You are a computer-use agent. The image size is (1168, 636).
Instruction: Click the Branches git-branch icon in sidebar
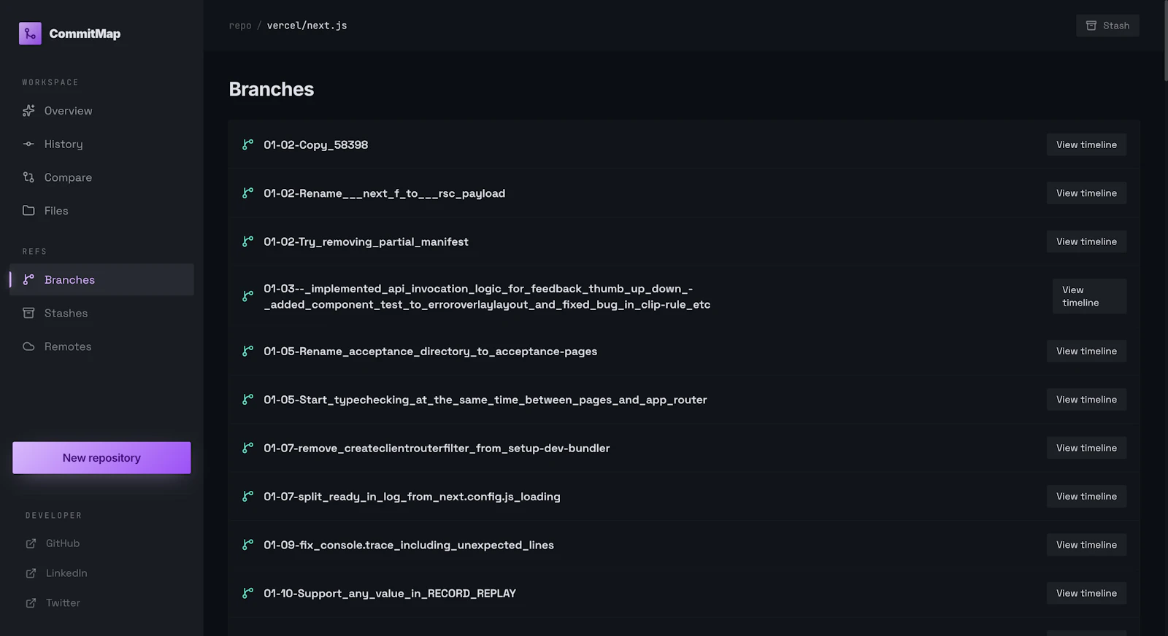pos(28,280)
